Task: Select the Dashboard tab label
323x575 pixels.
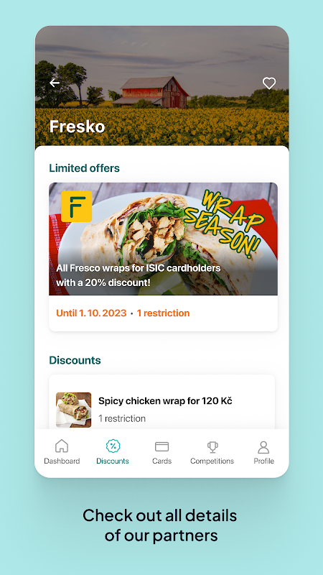Action: pyautogui.click(x=62, y=461)
